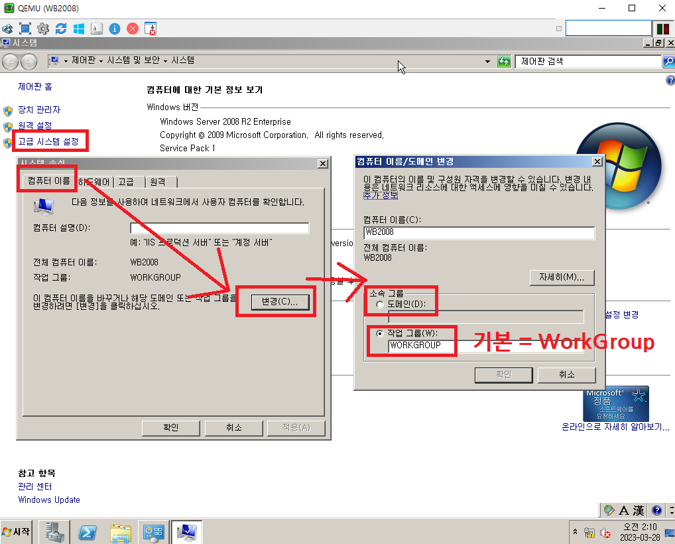Image resolution: width=675 pixels, height=544 pixels.
Task: Click the blue info icon
Action: point(115,29)
